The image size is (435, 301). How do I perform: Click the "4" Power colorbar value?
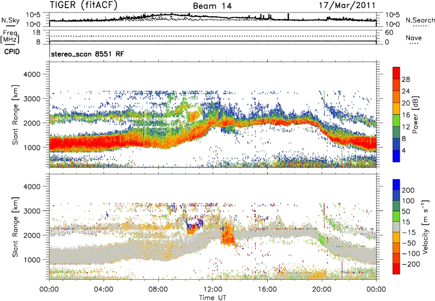tap(403, 150)
